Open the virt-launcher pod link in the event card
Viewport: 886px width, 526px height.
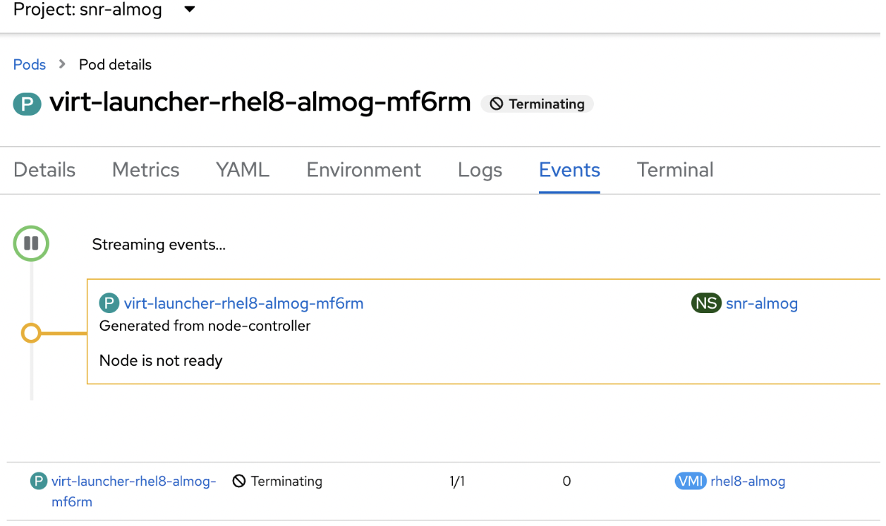coord(243,303)
